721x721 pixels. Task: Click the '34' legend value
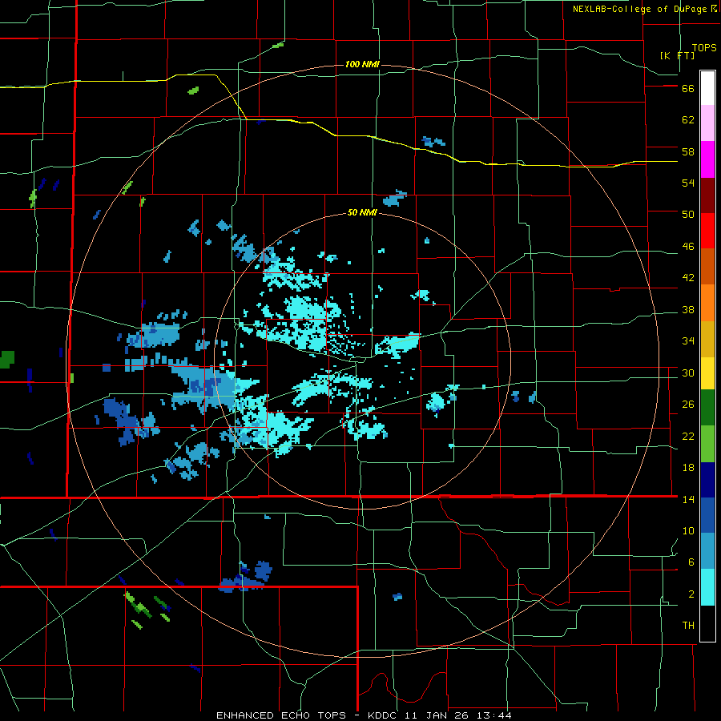[688, 341]
